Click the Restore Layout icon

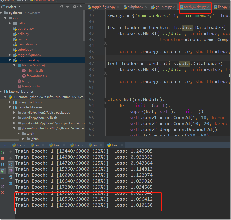3,179
